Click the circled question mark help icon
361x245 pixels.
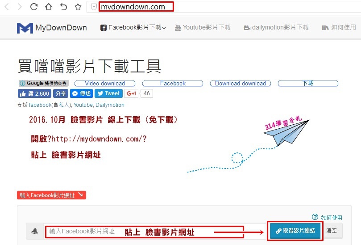coord(315,217)
